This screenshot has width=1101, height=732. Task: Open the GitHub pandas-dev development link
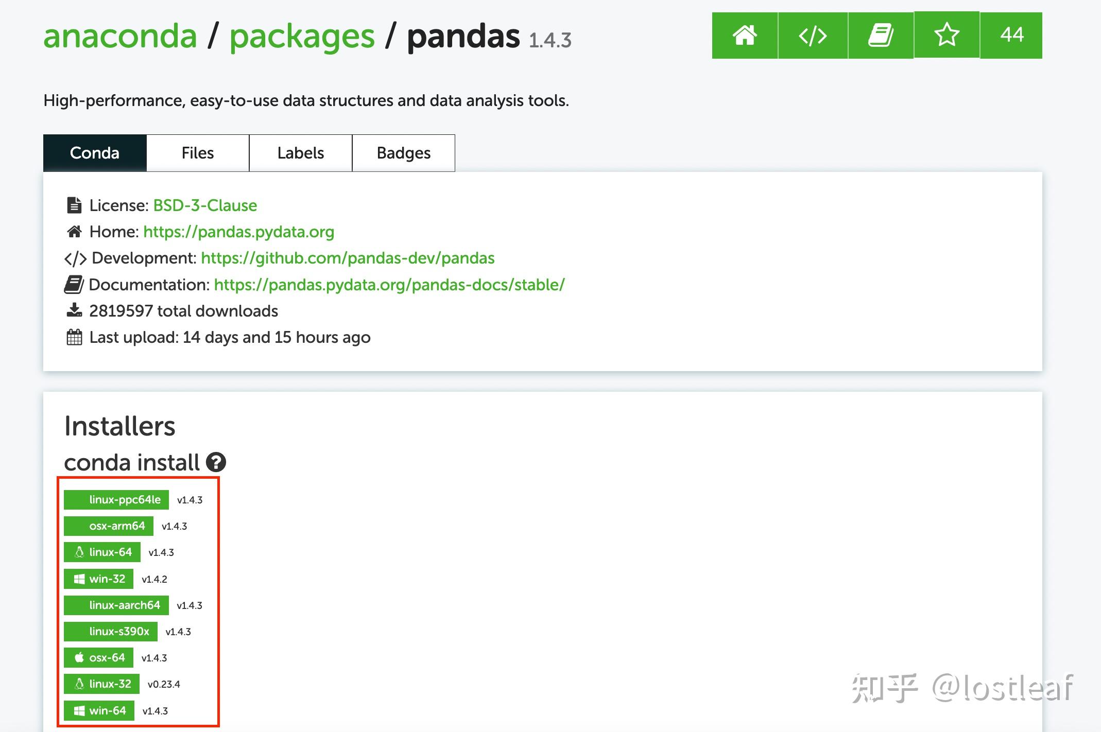click(x=348, y=258)
